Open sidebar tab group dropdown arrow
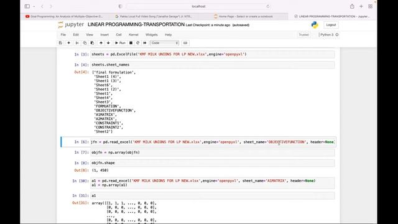398x224 pixels. [34, 6]
